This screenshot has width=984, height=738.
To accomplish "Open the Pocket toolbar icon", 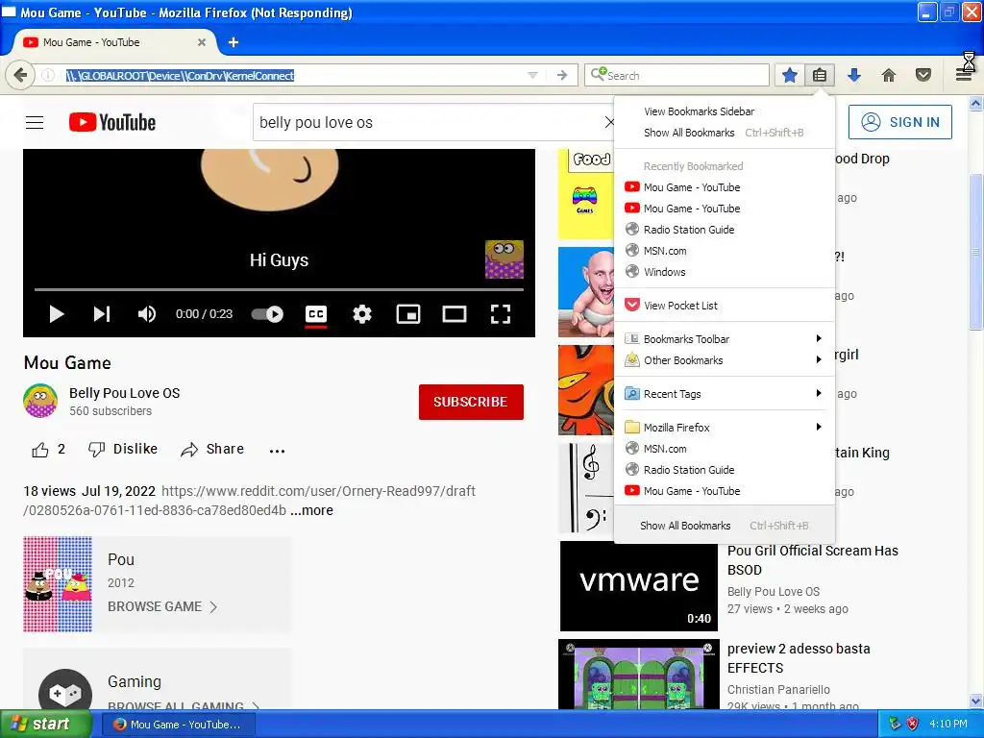I will 923,76.
